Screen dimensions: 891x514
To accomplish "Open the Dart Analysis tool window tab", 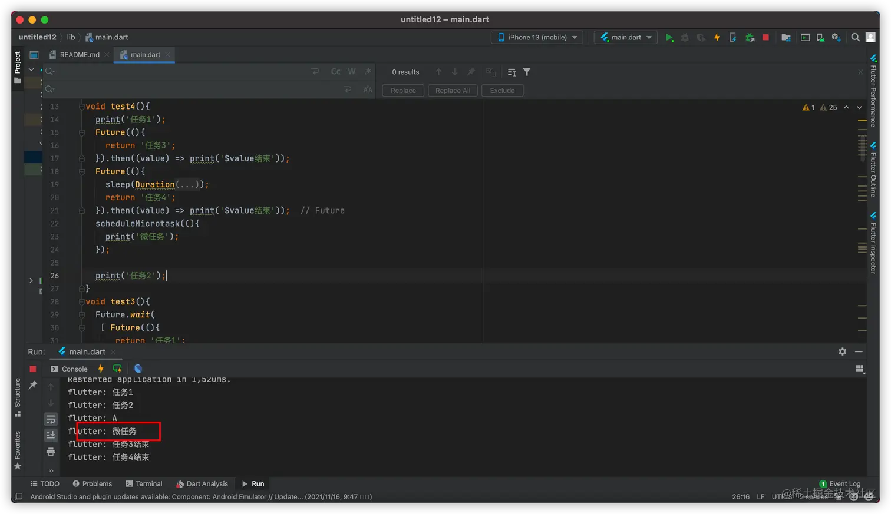I will click(202, 484).
